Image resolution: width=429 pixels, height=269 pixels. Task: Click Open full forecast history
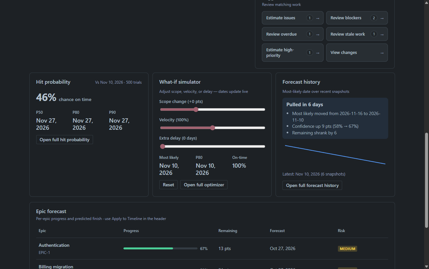click(x=312, y=185)
